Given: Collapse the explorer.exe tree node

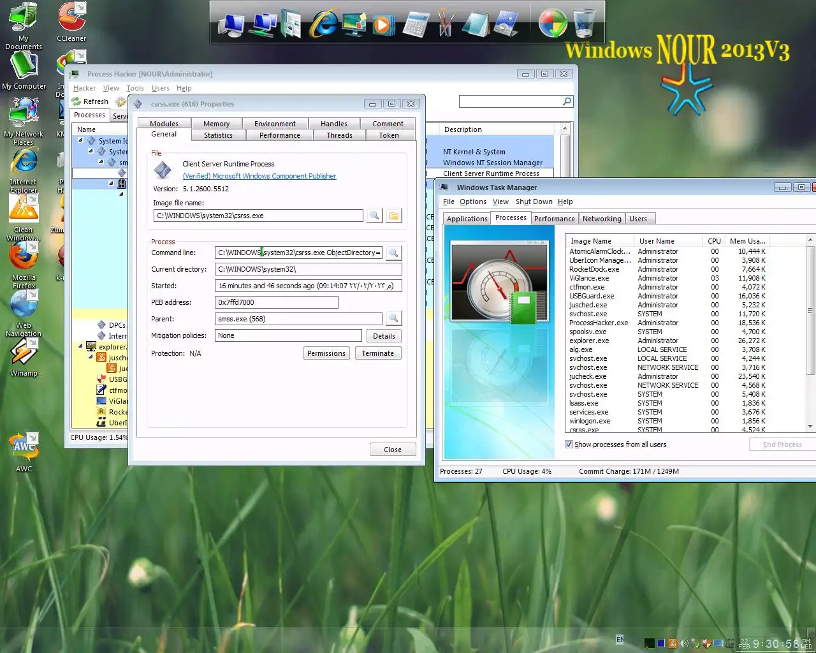Looking at the screenshot, I should (81, 346).
